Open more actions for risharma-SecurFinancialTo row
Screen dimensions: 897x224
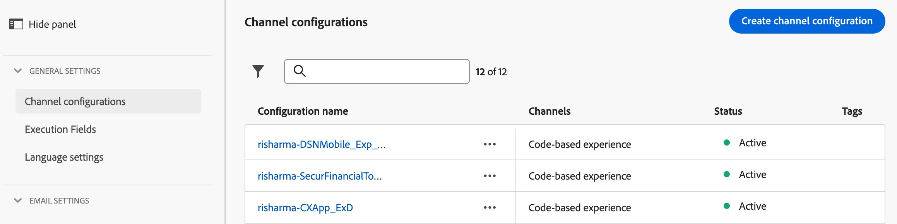click(490, 176)
